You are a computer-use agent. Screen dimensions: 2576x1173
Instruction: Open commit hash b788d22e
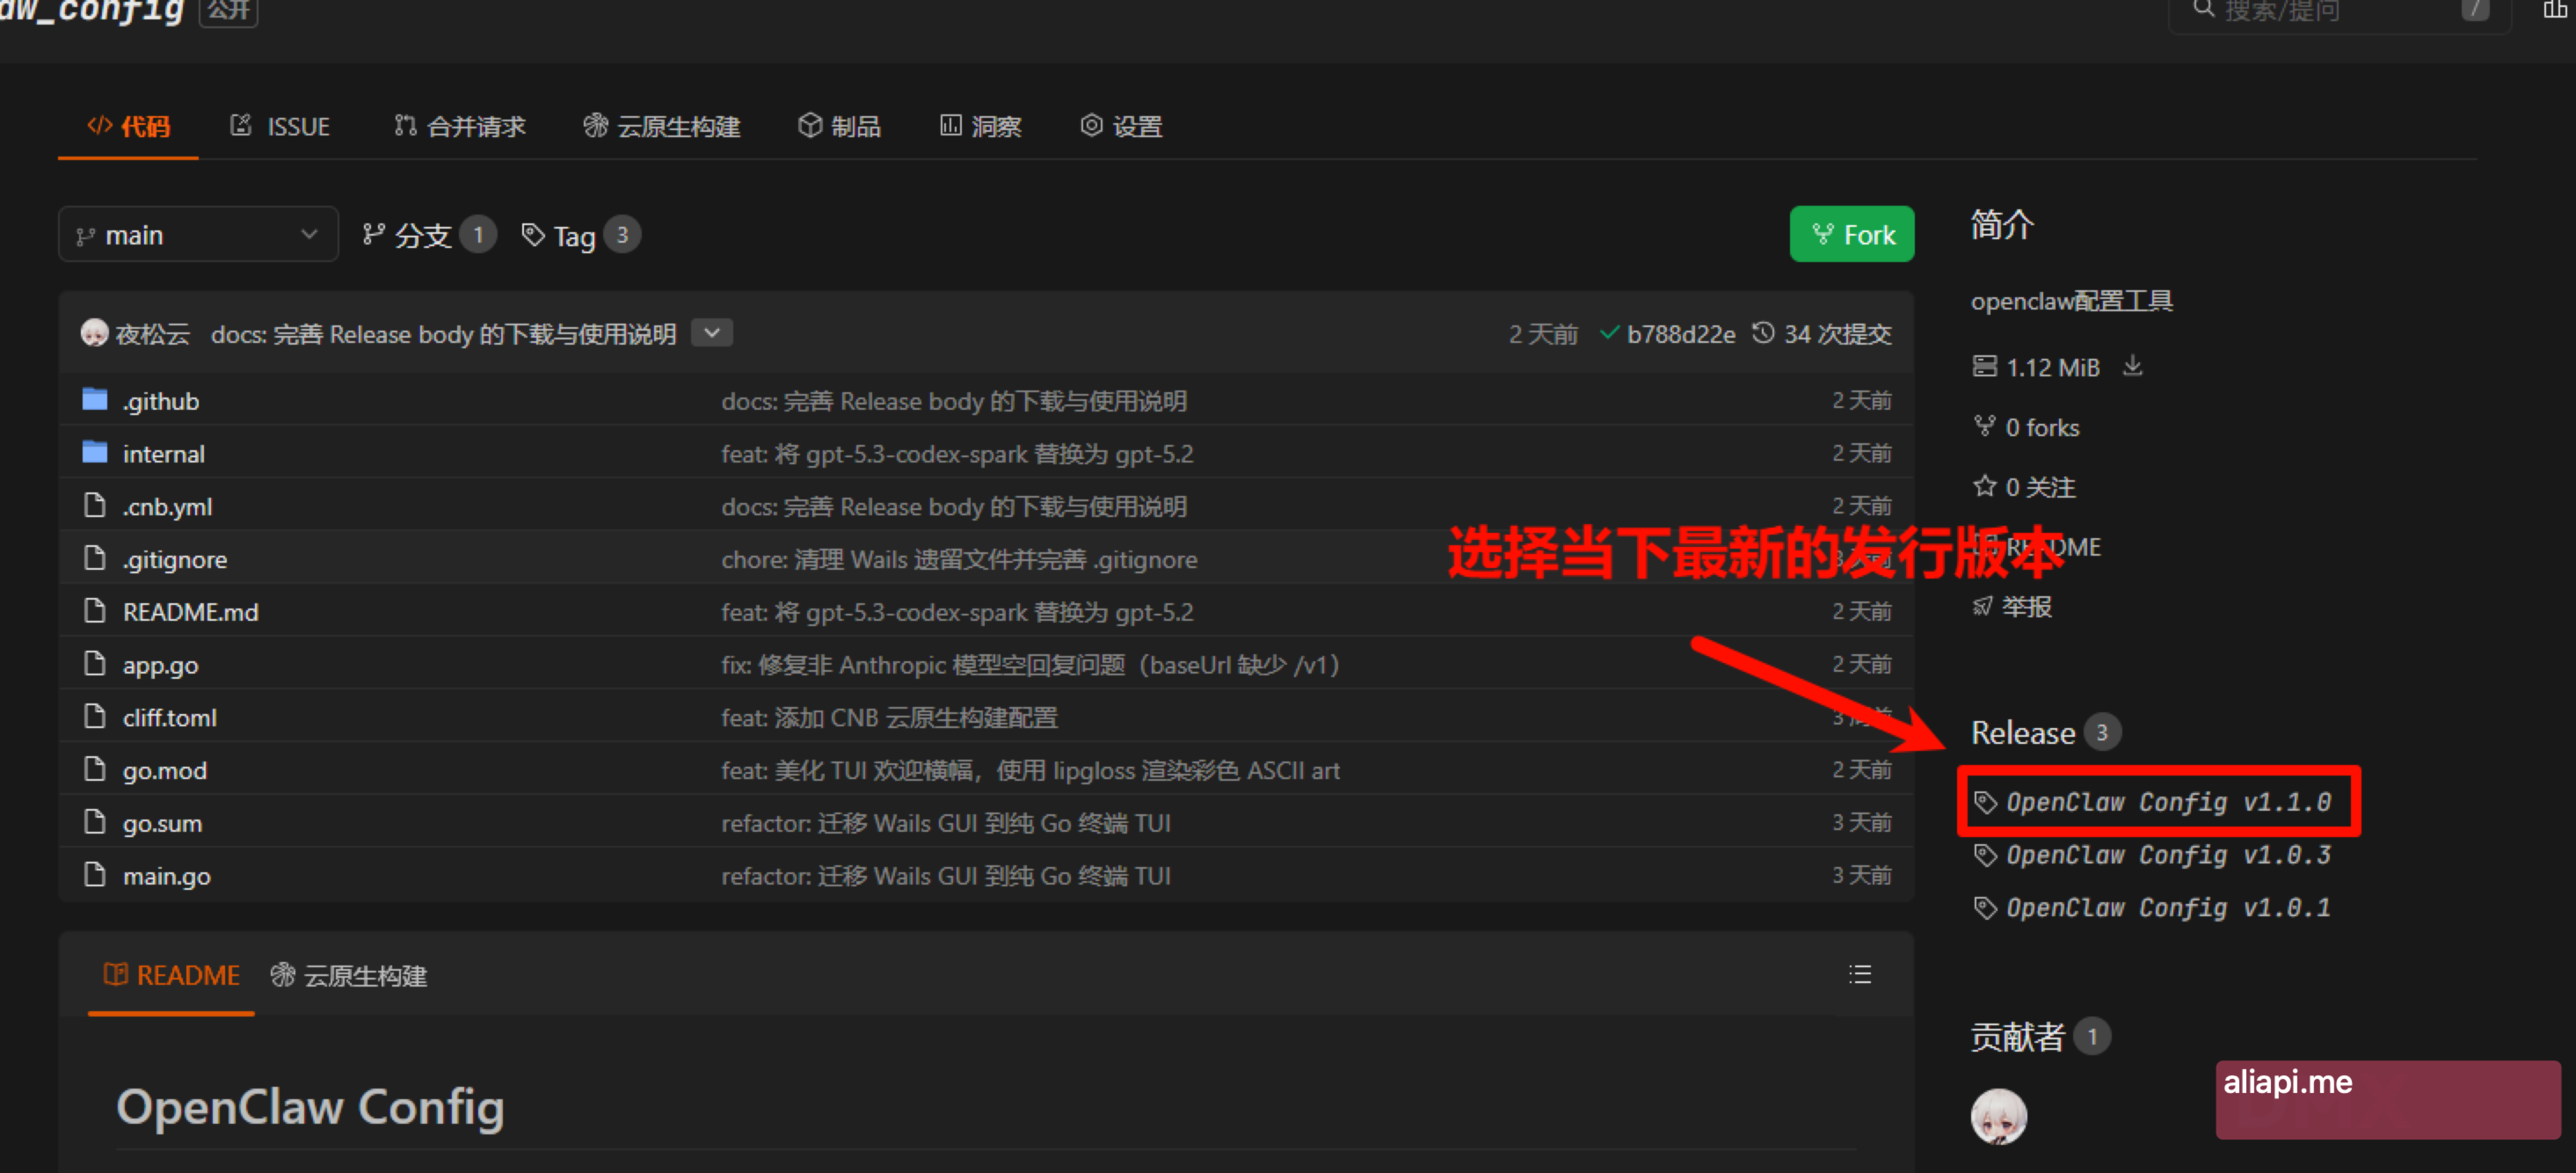pos(1681,334)
